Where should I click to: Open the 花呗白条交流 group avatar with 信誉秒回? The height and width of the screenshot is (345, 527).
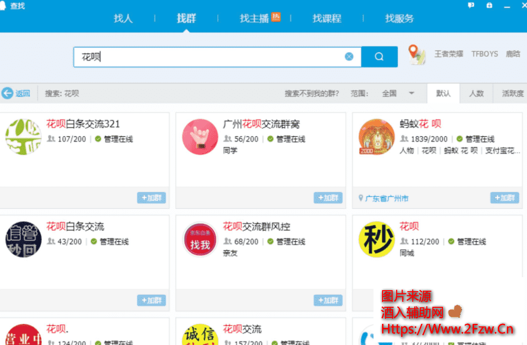pyautogui.click(x=24, y=239)
